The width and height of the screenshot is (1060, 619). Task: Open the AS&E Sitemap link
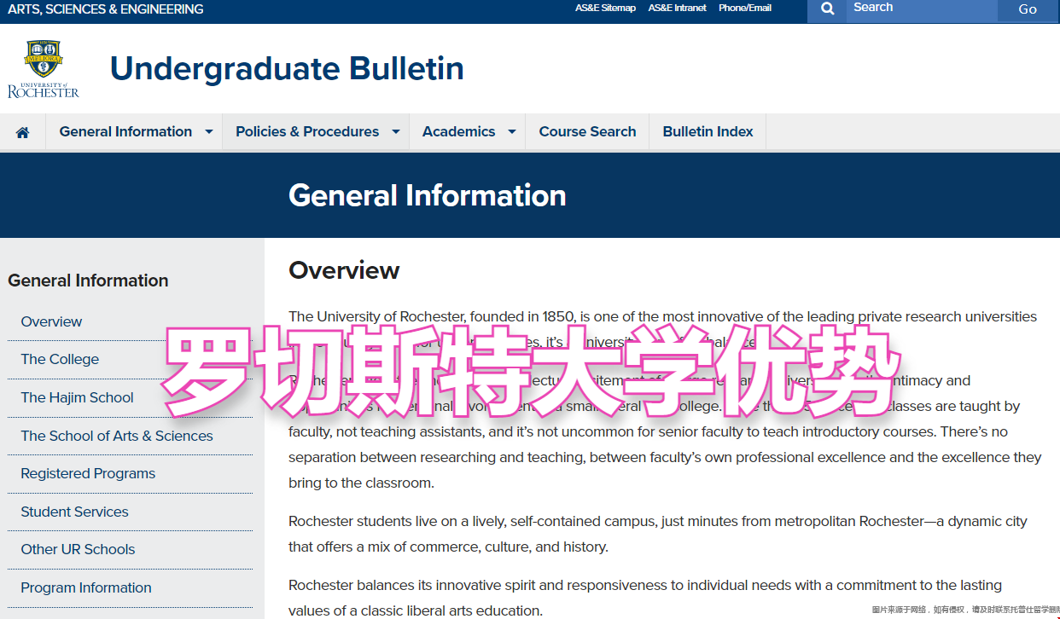pyautogui.click(x=605, y=8)
